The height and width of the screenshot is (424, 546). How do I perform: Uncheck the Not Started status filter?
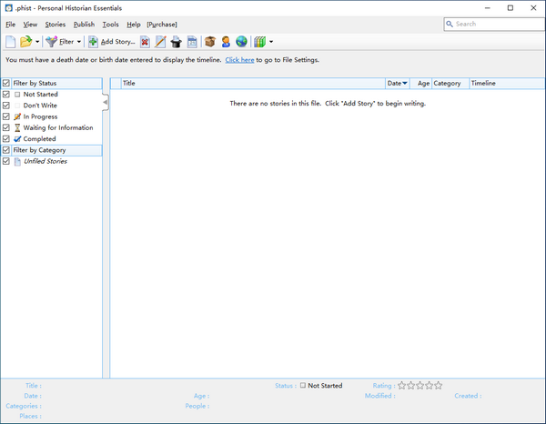(6, 95)
